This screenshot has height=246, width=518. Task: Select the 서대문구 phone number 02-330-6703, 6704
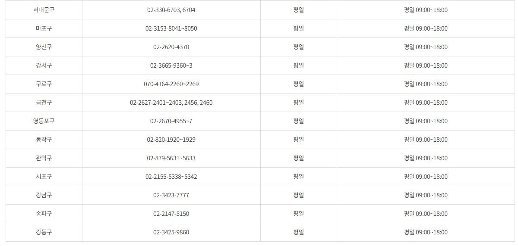(171, 10)
